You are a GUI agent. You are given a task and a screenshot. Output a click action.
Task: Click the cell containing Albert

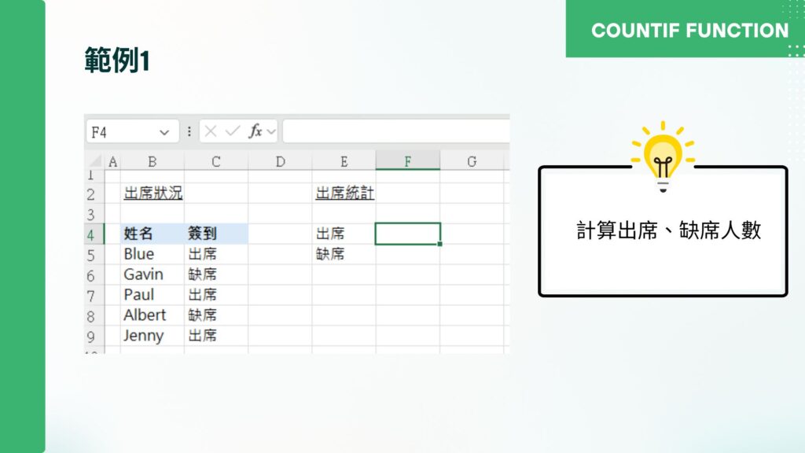(153, 315)
